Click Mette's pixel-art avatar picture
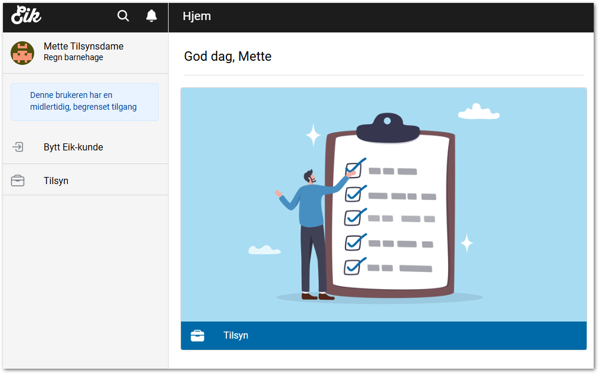 tap(22, 53)
